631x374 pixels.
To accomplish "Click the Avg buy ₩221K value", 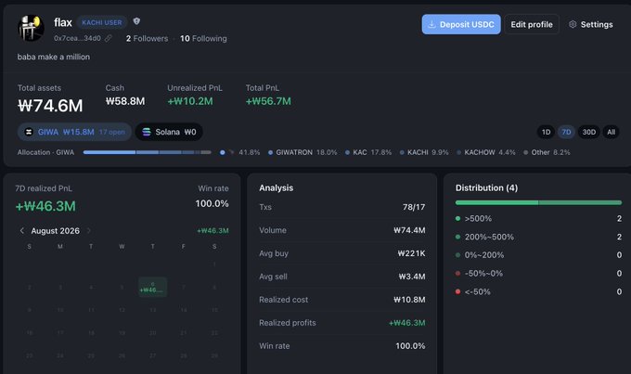I will 411,253.
